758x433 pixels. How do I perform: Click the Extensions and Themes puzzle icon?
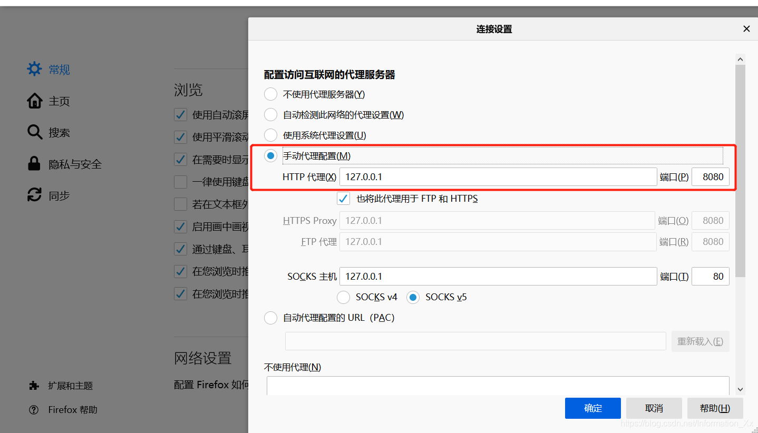34,386
